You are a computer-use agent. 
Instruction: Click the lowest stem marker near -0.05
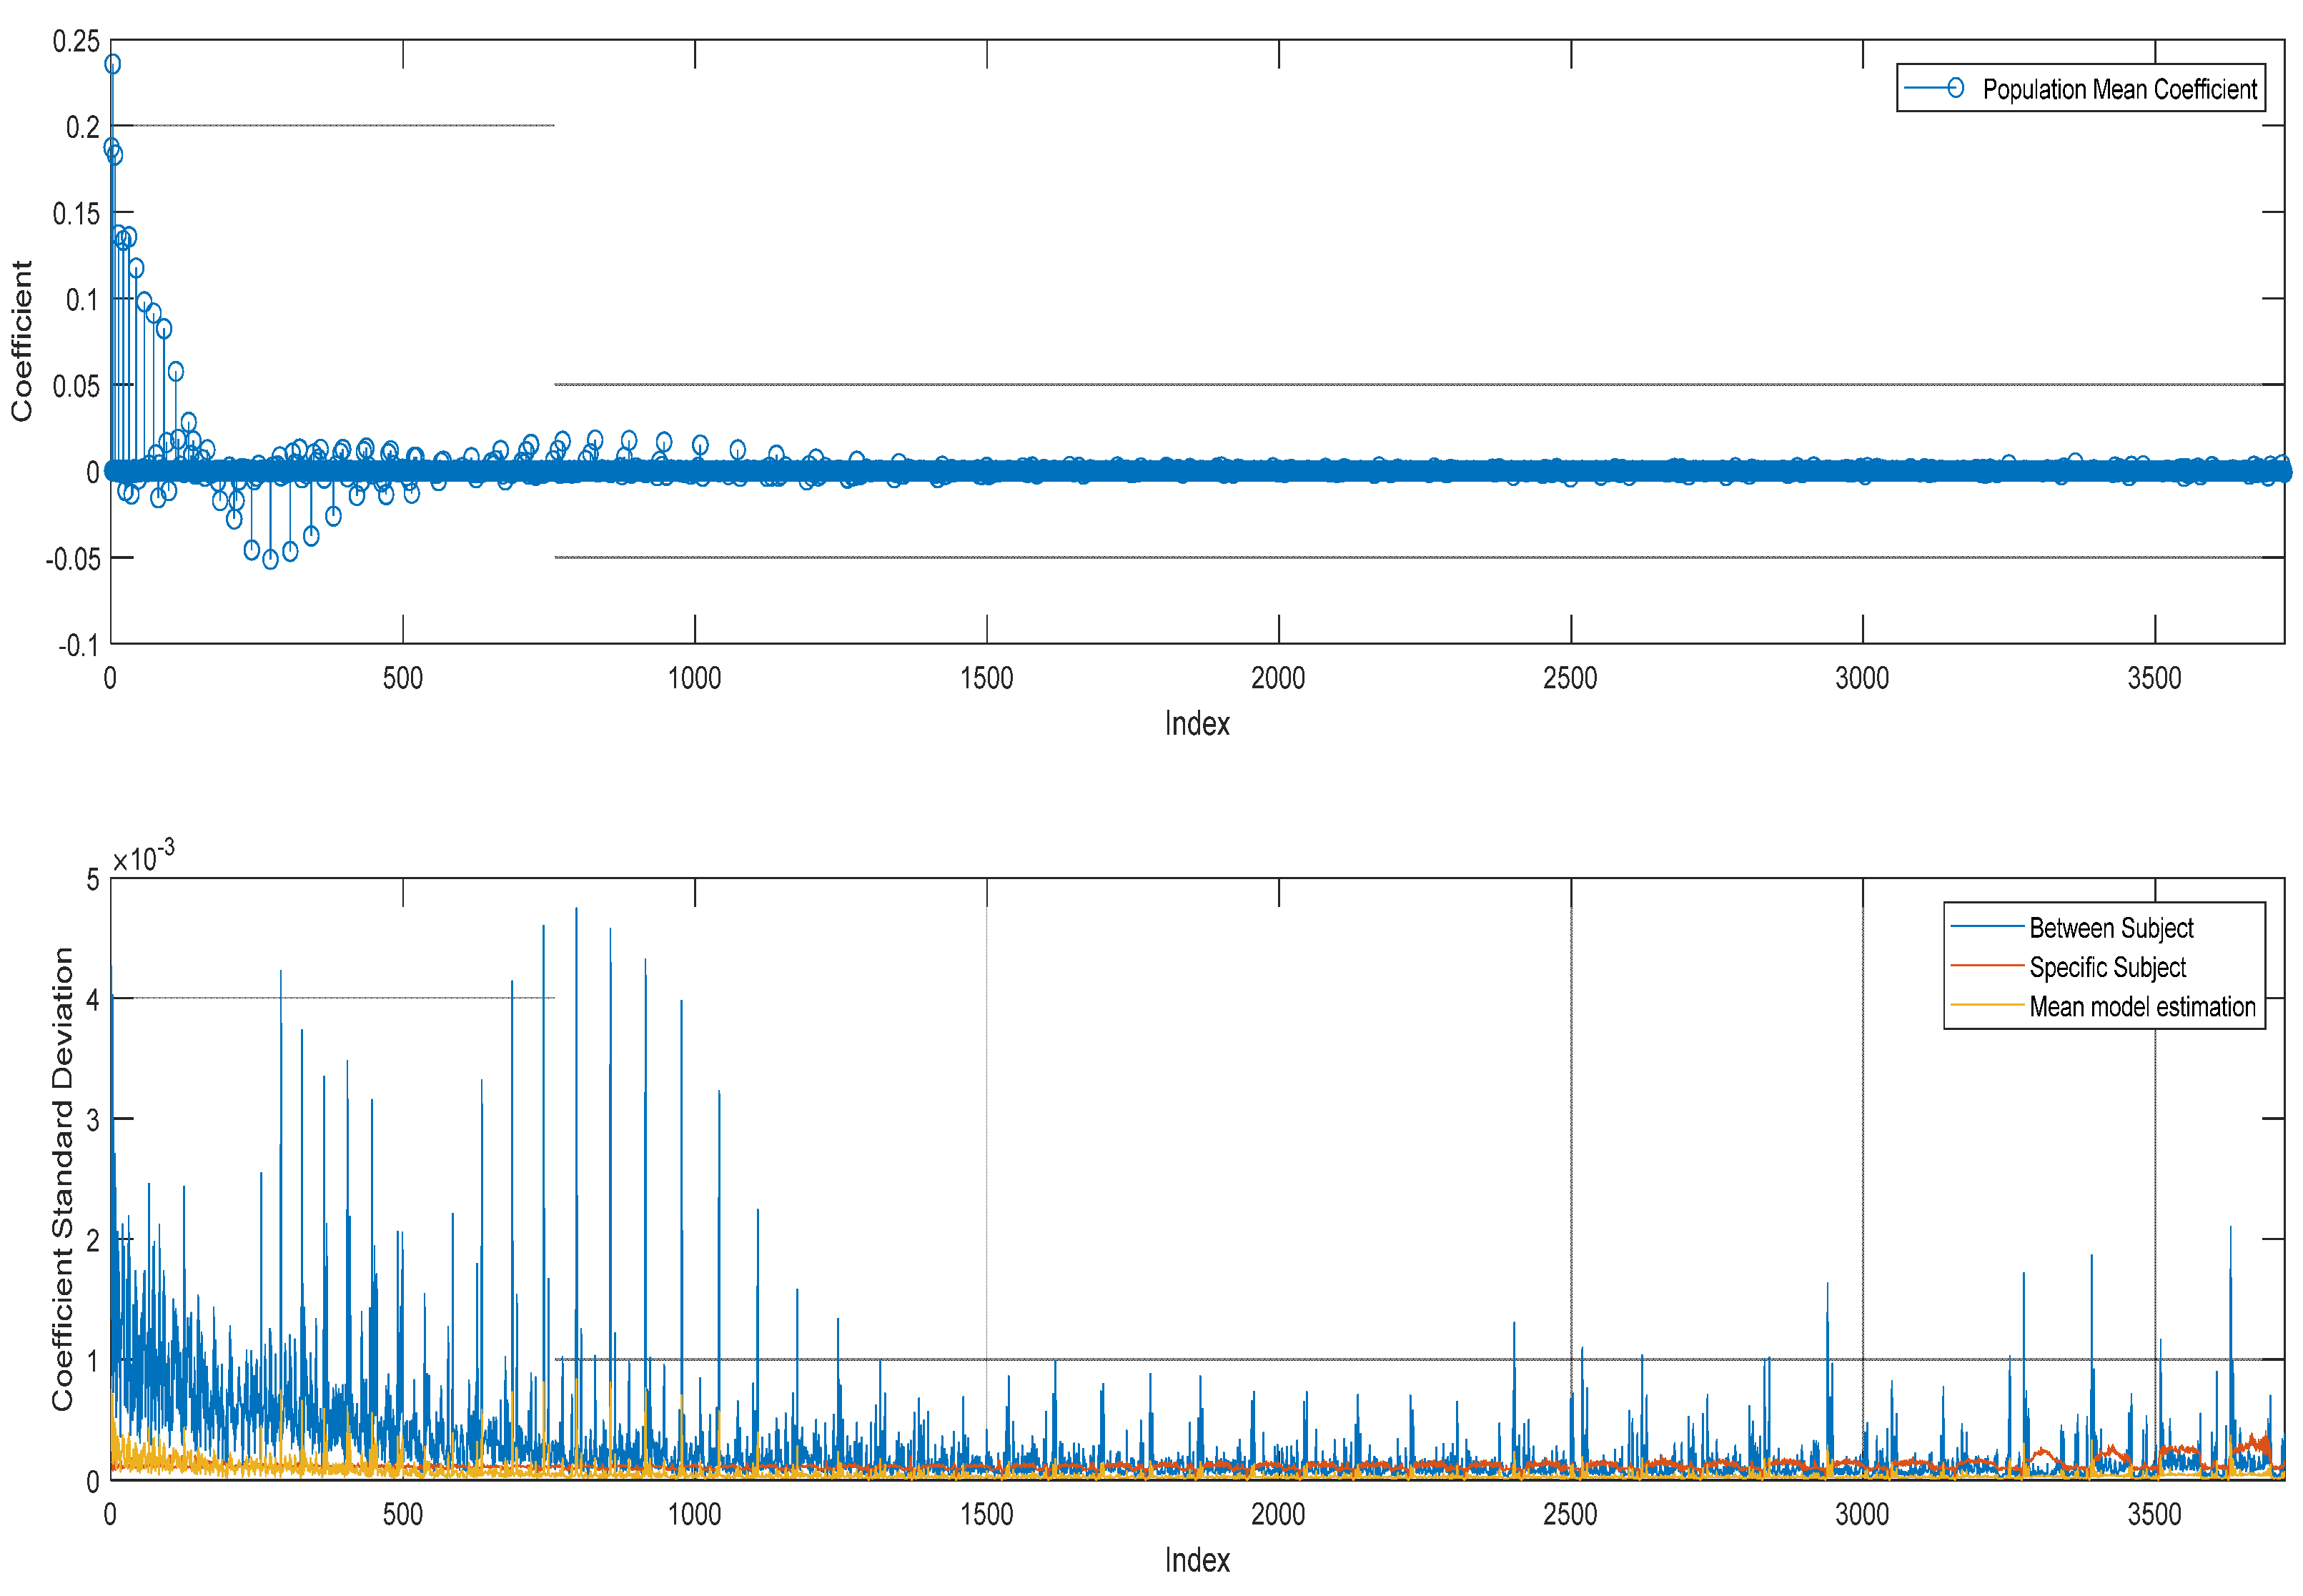[x=270, y=560]
